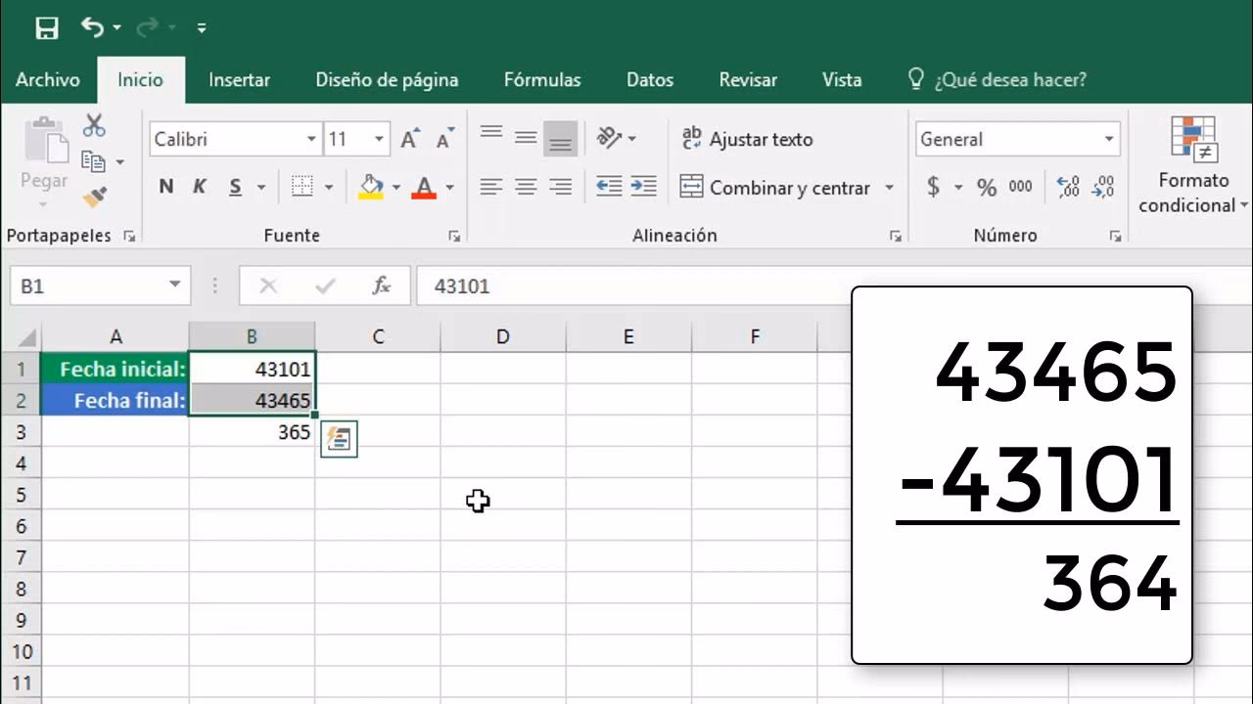The width and height of the screenshot is (1253, 704).
Task: Toggle italic with the K button
Action: coord(199,186)
